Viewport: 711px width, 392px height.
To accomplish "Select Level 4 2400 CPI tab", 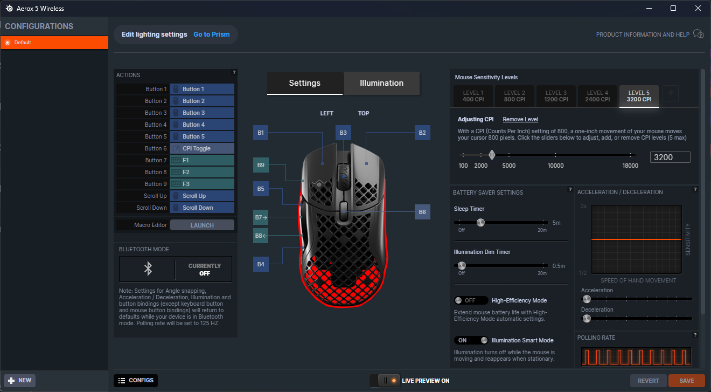I will [x=598, y=96].
